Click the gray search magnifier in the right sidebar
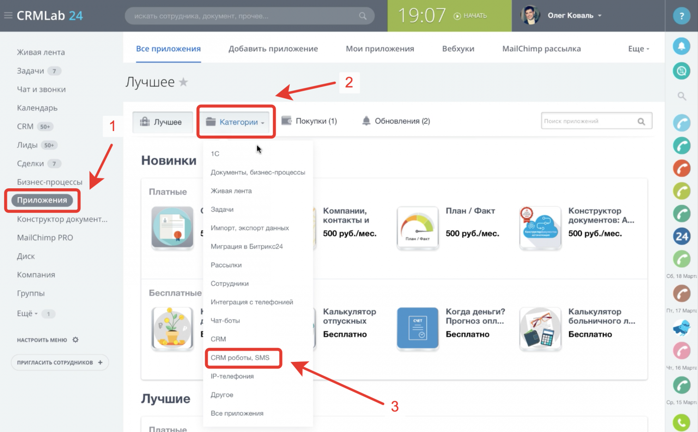 coord(681,96)
